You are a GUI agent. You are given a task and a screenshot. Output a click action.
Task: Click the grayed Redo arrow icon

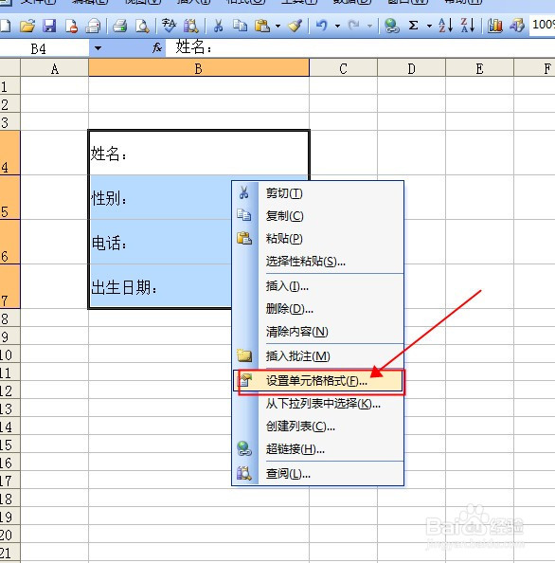(x=353, y=26)
